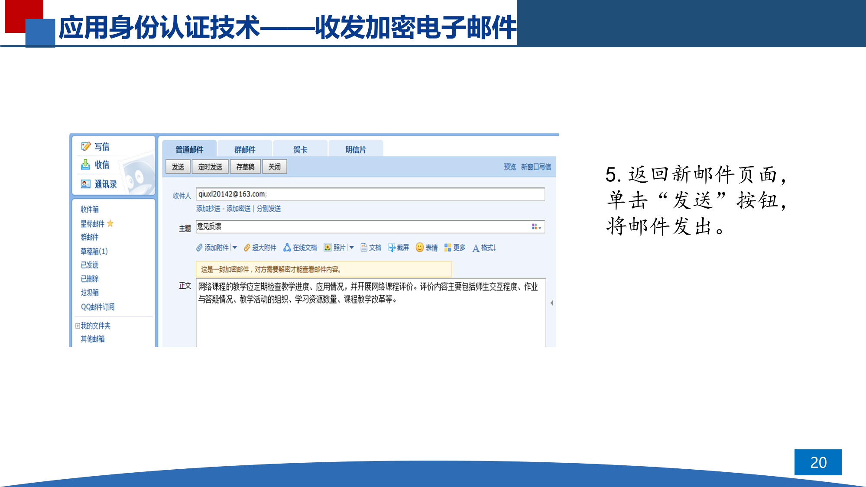Click the 添加抄送 link

click(208, 209)
